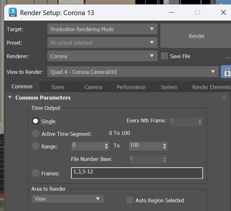
Task: Click the Render button
Action: point(197,36)
